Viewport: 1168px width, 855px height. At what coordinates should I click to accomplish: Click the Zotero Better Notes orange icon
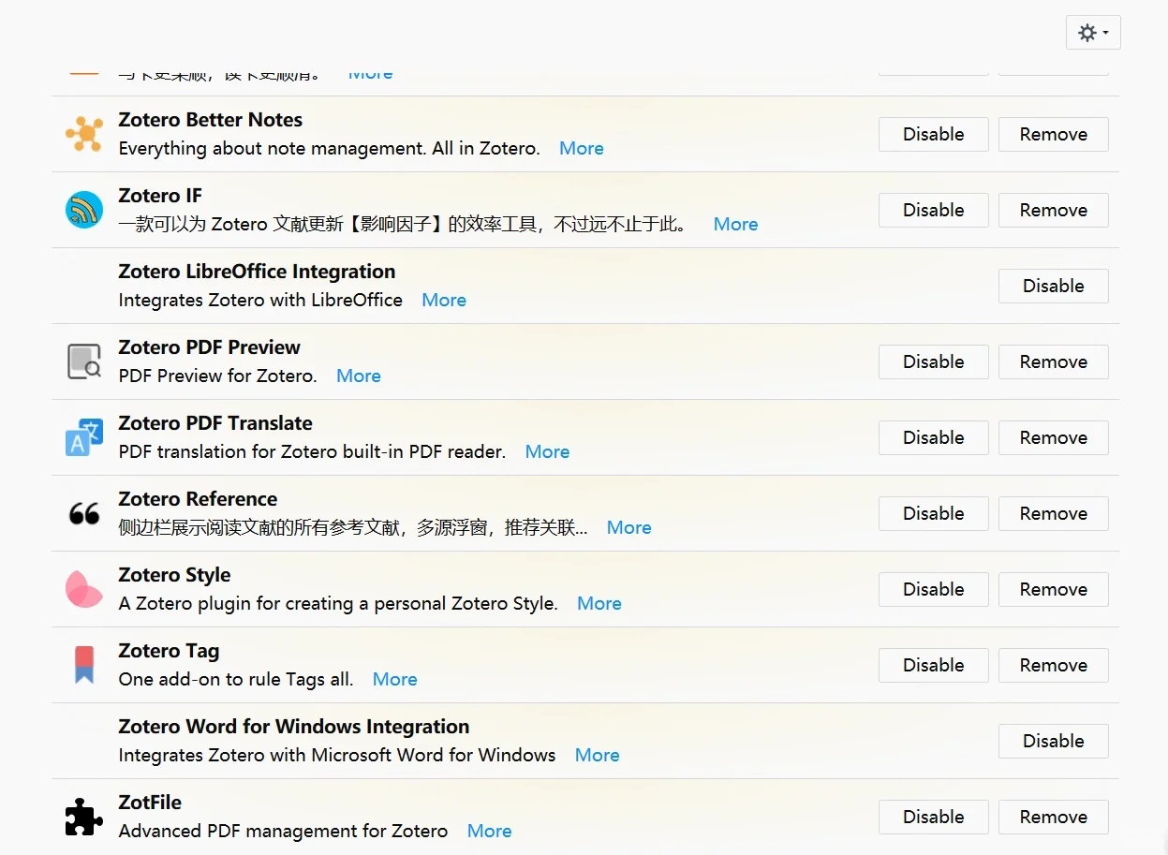click(x=84, y=134)
